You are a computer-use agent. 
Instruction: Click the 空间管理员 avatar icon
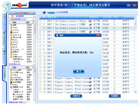pyautogui.click(x=12, y=16)
